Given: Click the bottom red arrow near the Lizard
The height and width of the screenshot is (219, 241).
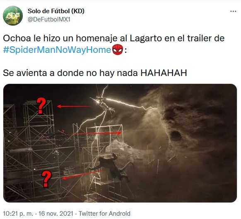Looking at the screenshot, I should click(x=83, y=174).
